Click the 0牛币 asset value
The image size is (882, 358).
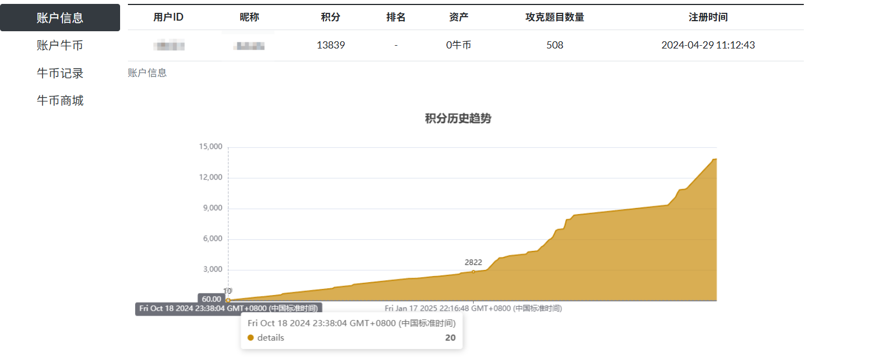click(458, 45)
